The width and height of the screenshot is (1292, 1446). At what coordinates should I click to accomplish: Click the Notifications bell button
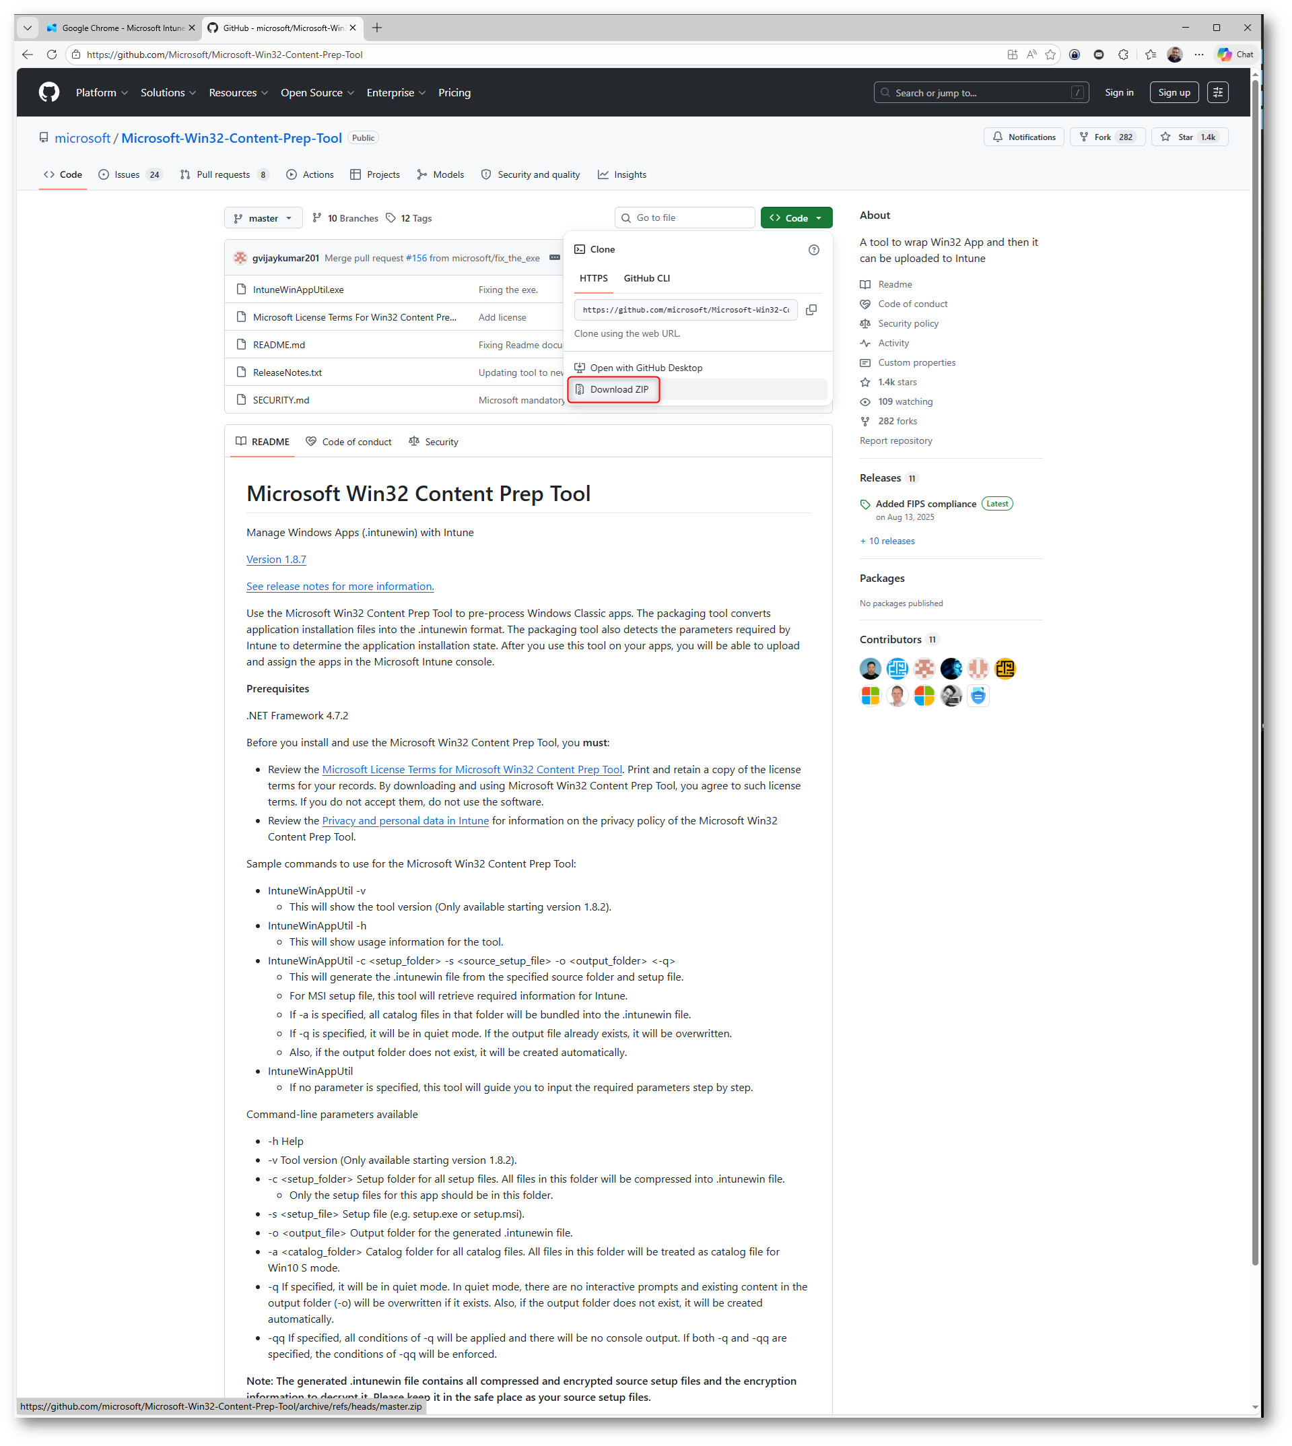1023,137
